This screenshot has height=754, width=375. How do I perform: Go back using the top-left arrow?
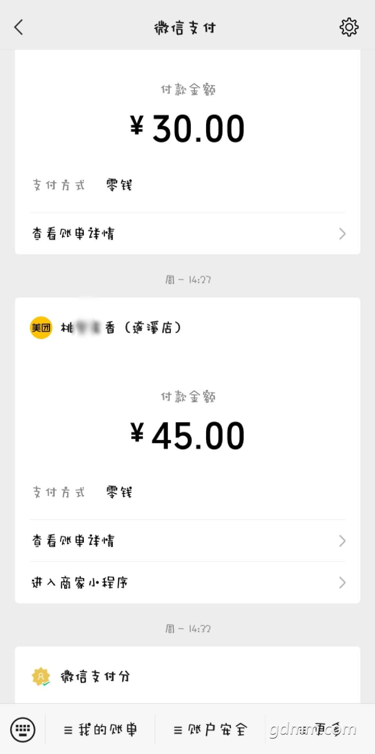18,27
